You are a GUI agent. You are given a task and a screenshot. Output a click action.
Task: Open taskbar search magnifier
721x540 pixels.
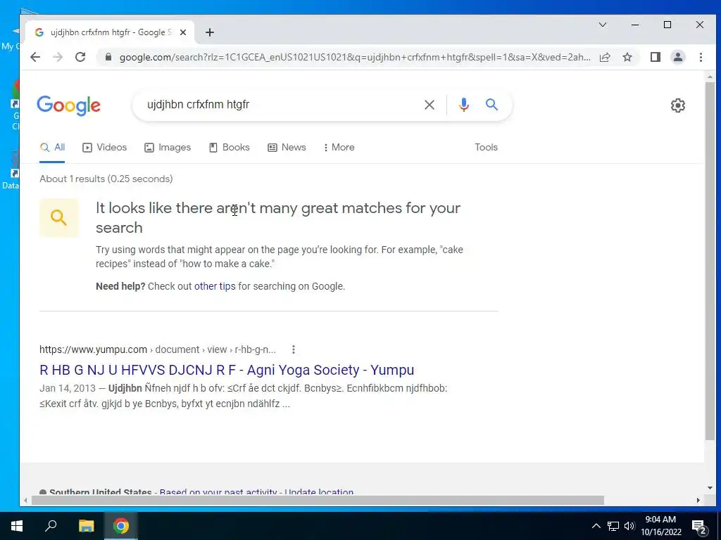pyautogui.click(x=51, y=526)
